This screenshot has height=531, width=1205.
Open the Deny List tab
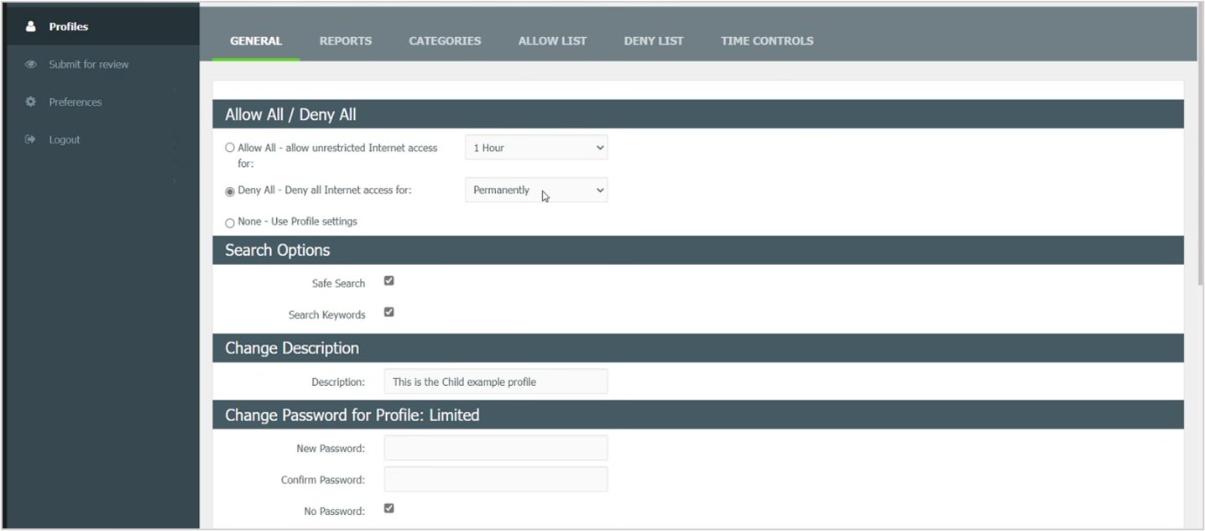coord(654,40)
